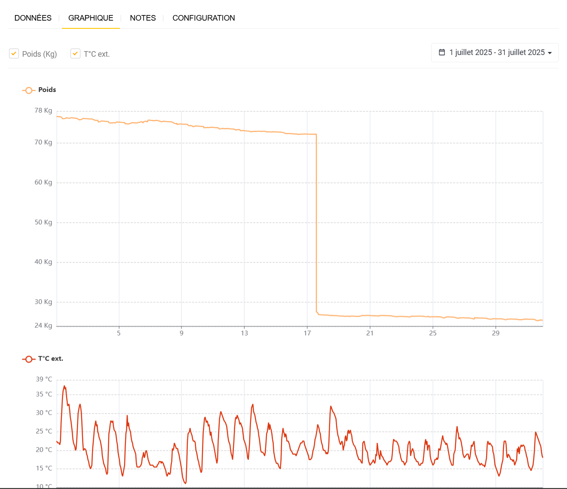Viewport: 567px width, 489px height.
Task: Click the Poids legend marker icon
Action: tap(29, 90)
